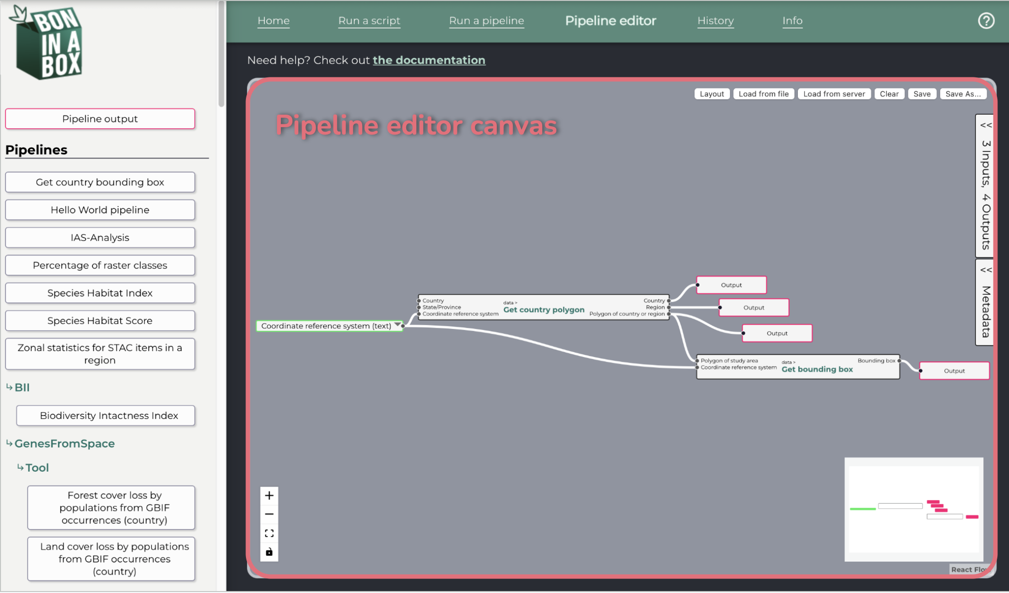This screenshot has height=593, width=1009.
Task: Click the Load from server button
Action: click(x=834, y=94)
